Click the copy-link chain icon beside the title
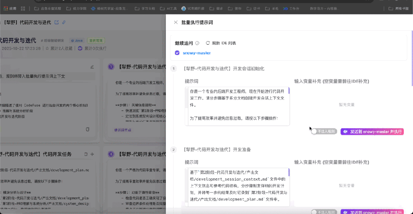Image resolution: width=413 pixels, height=214 pixels. click(x=64, y=23)
